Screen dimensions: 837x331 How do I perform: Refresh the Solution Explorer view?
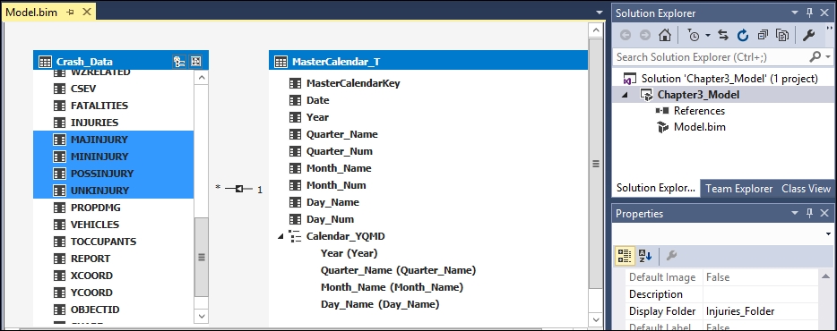743,35
